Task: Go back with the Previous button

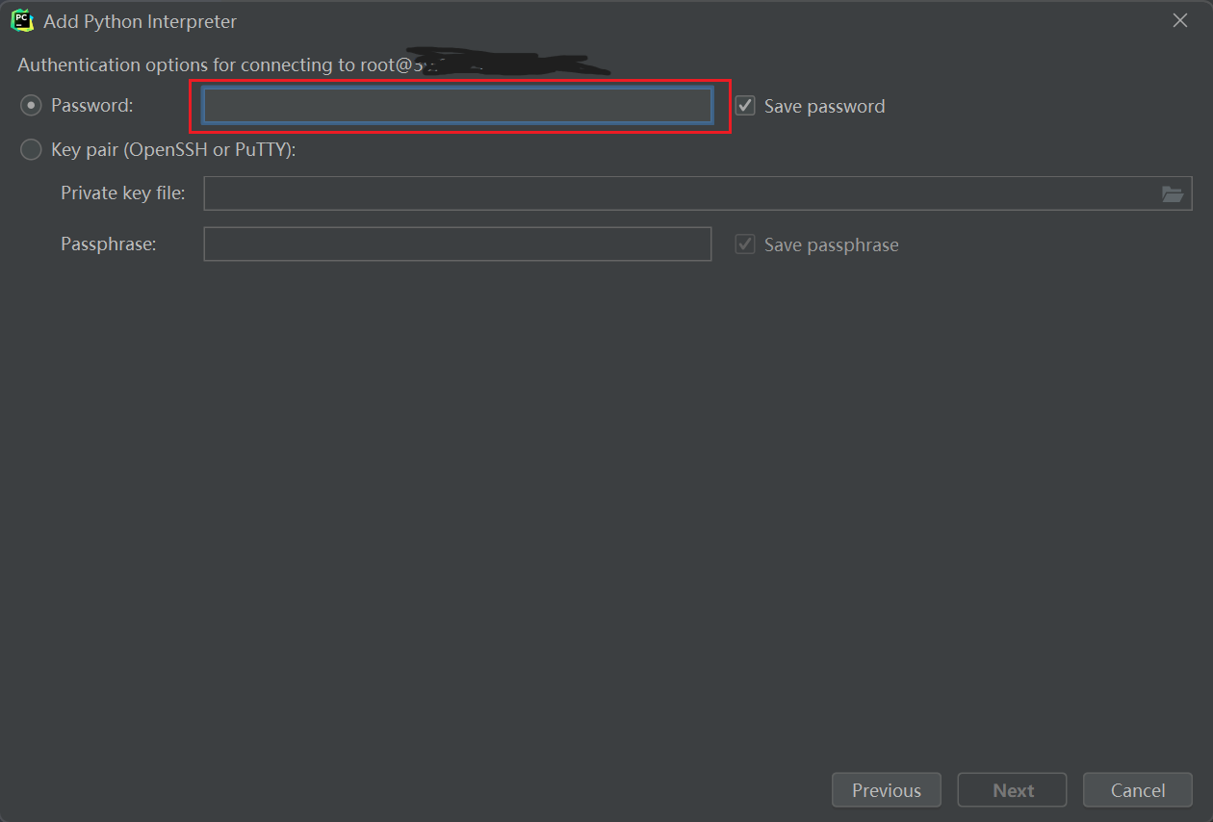Action: click(887, 790)
